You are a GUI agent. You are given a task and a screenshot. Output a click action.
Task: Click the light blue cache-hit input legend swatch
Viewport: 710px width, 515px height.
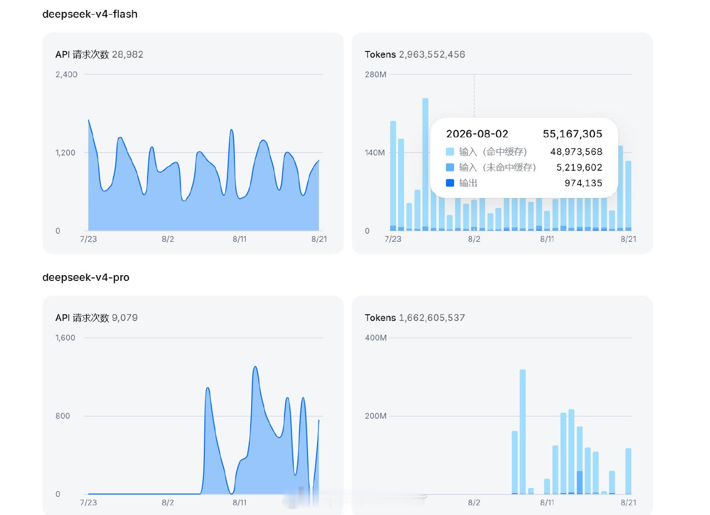(450, 152)
